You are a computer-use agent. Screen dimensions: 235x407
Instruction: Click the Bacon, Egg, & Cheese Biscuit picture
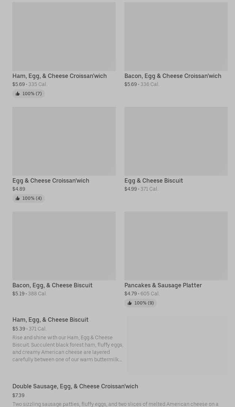click(x=64, y=246)
